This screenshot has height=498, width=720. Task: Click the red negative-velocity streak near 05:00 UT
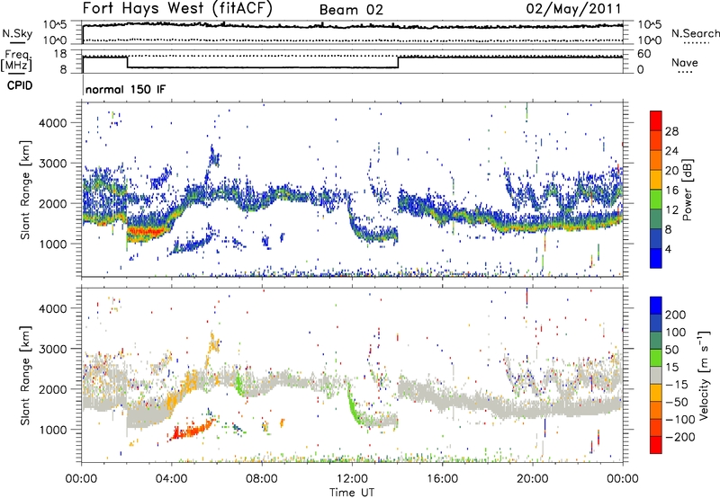192,430
